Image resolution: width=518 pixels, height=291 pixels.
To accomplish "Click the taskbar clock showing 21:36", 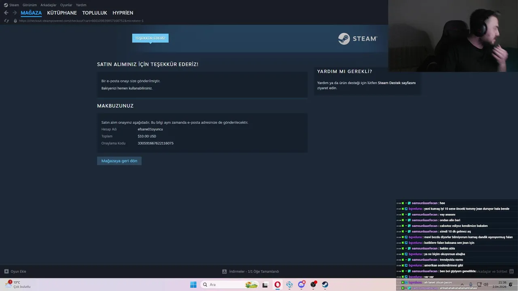I will click(499, 285).
